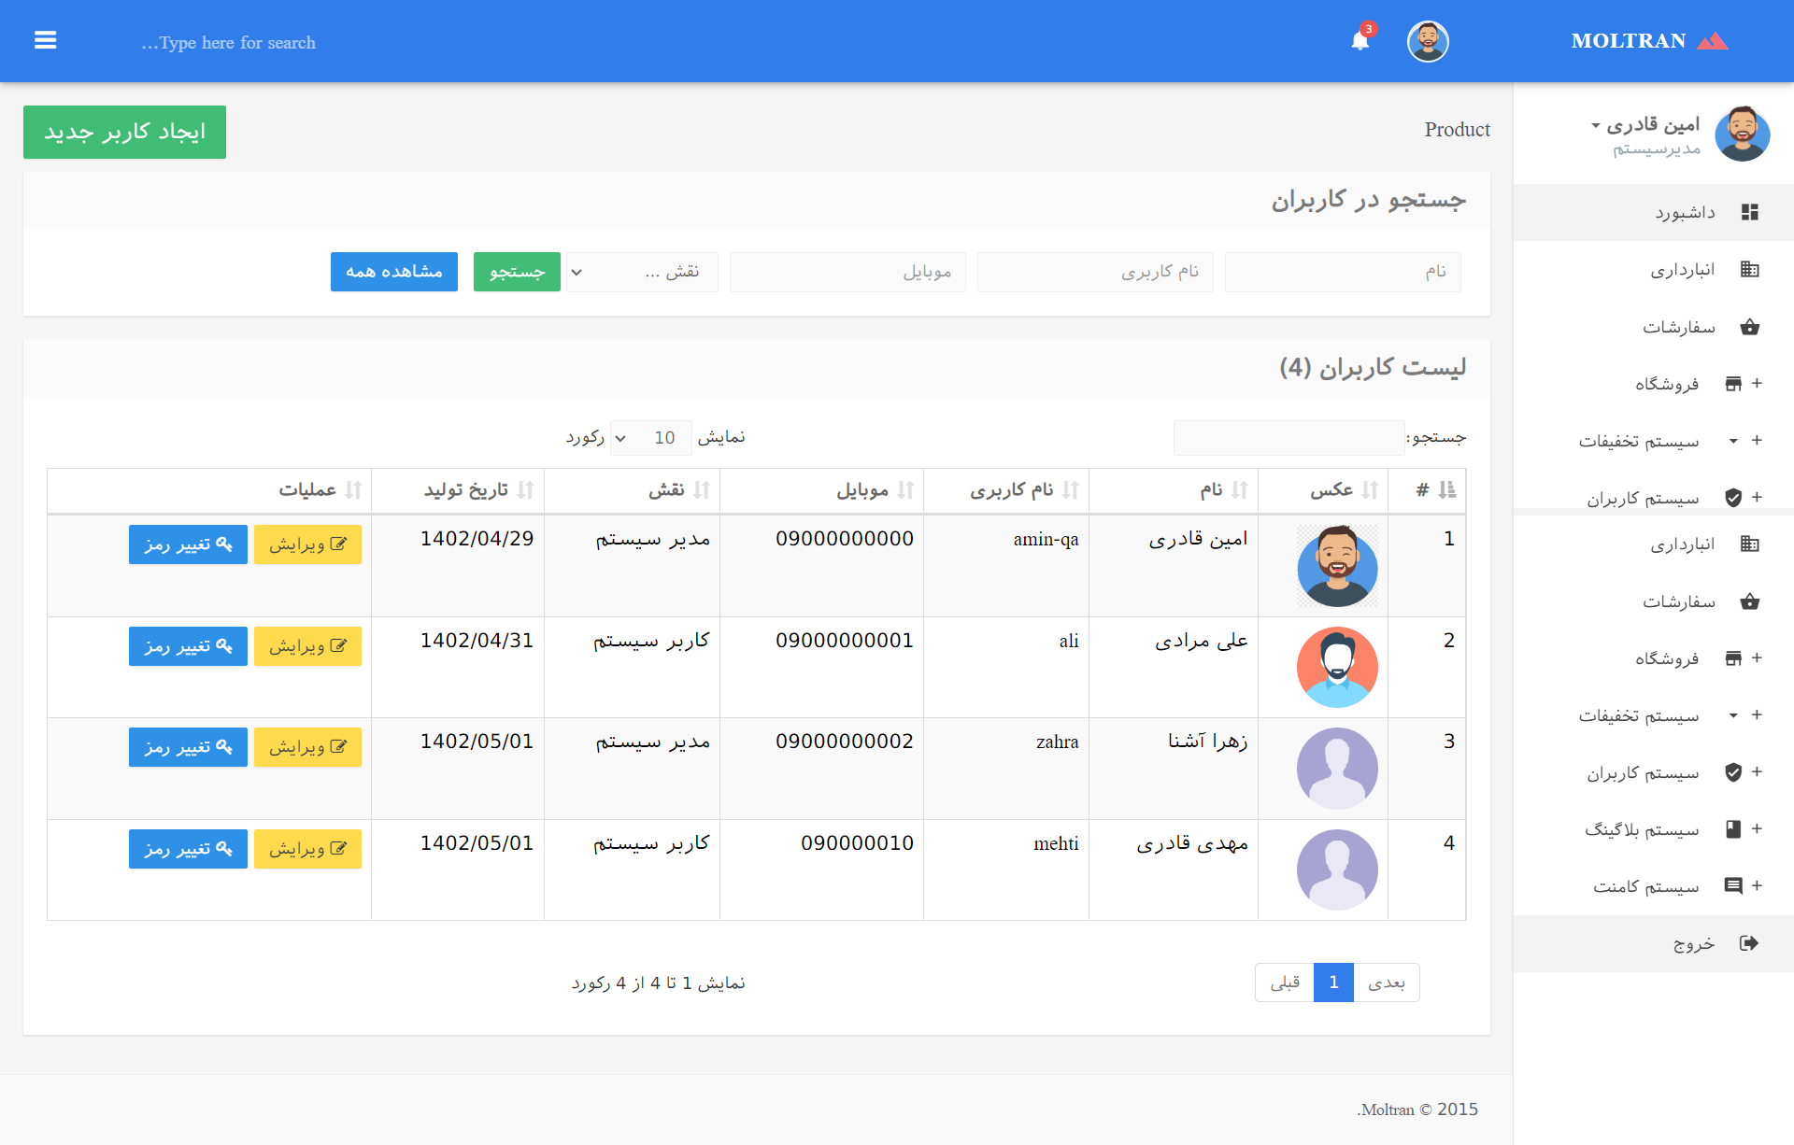1794x1145 pixels.
Task: Click the orders basket icon in sidebar
Action: [x=1749, y=327]
